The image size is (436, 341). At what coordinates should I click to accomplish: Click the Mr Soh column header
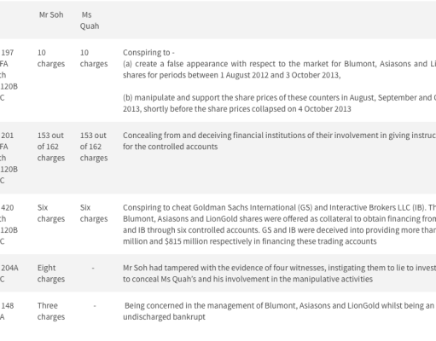tap(51, 14)
